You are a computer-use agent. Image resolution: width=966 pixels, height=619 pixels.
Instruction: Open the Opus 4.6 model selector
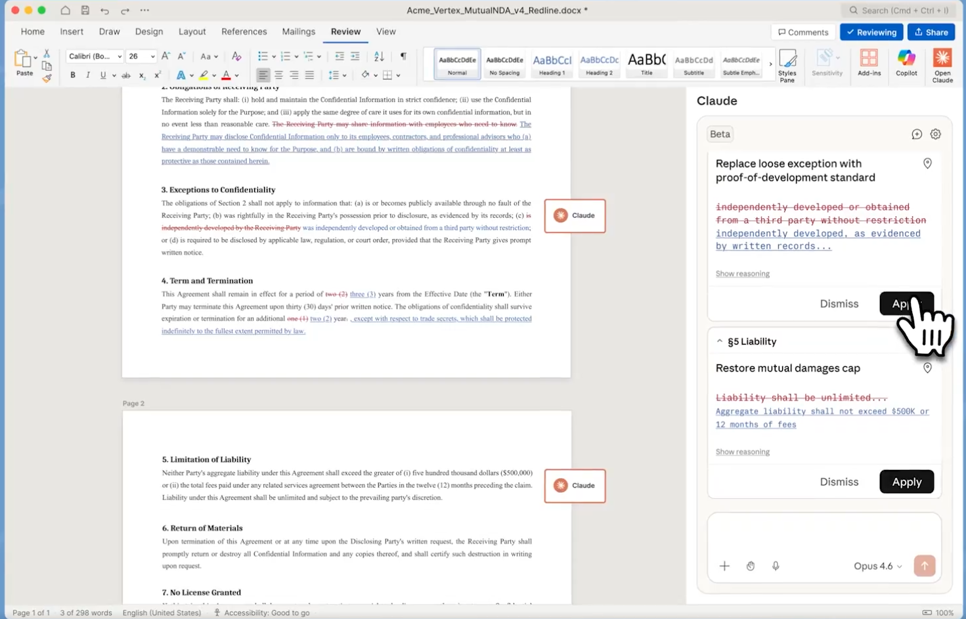pos(878,566)
